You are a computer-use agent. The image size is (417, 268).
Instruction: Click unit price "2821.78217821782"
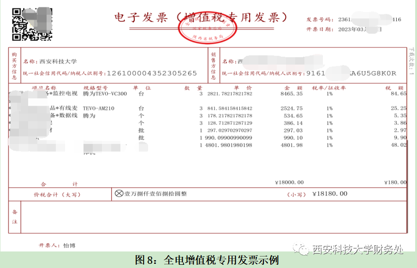tap(230, 94)
